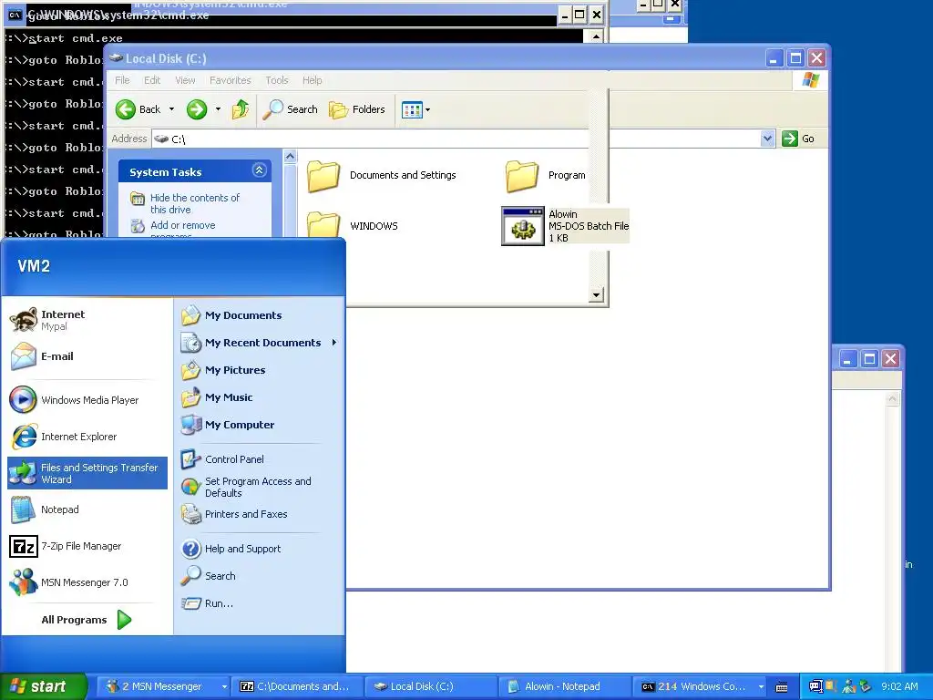Click the address bar showing C:\
This screenshot has width=933, height=700.
tap(456, 139)
